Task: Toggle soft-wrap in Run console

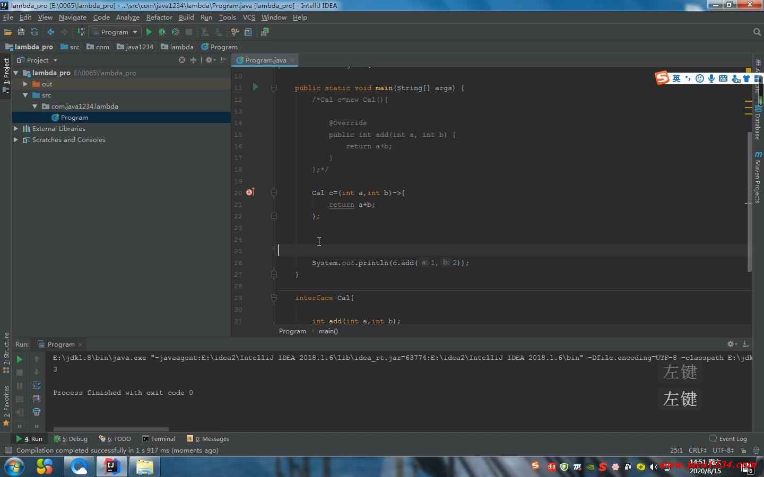Action: click(37, 385)
